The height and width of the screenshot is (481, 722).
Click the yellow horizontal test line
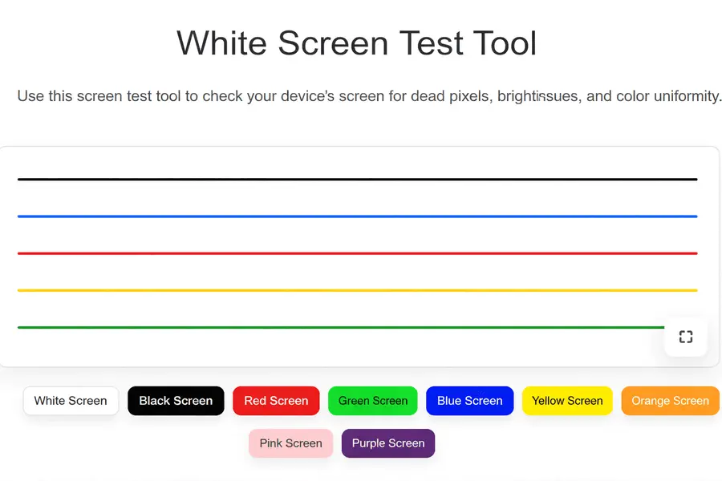[x=357, y=289]
